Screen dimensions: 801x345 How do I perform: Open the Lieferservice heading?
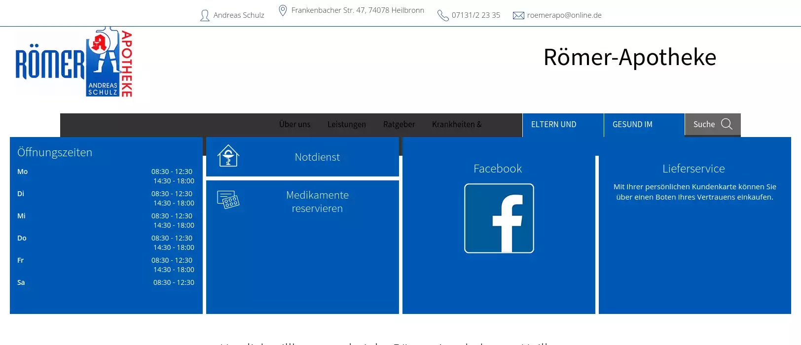pyautogui.click(x=693, y=169)
